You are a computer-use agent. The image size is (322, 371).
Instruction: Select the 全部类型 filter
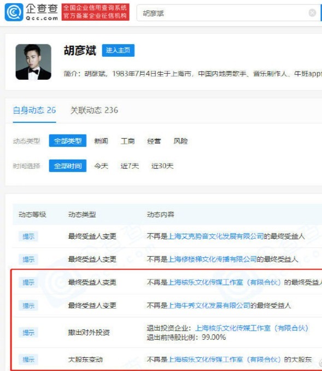pyautogui.click(x=68, y=141)
